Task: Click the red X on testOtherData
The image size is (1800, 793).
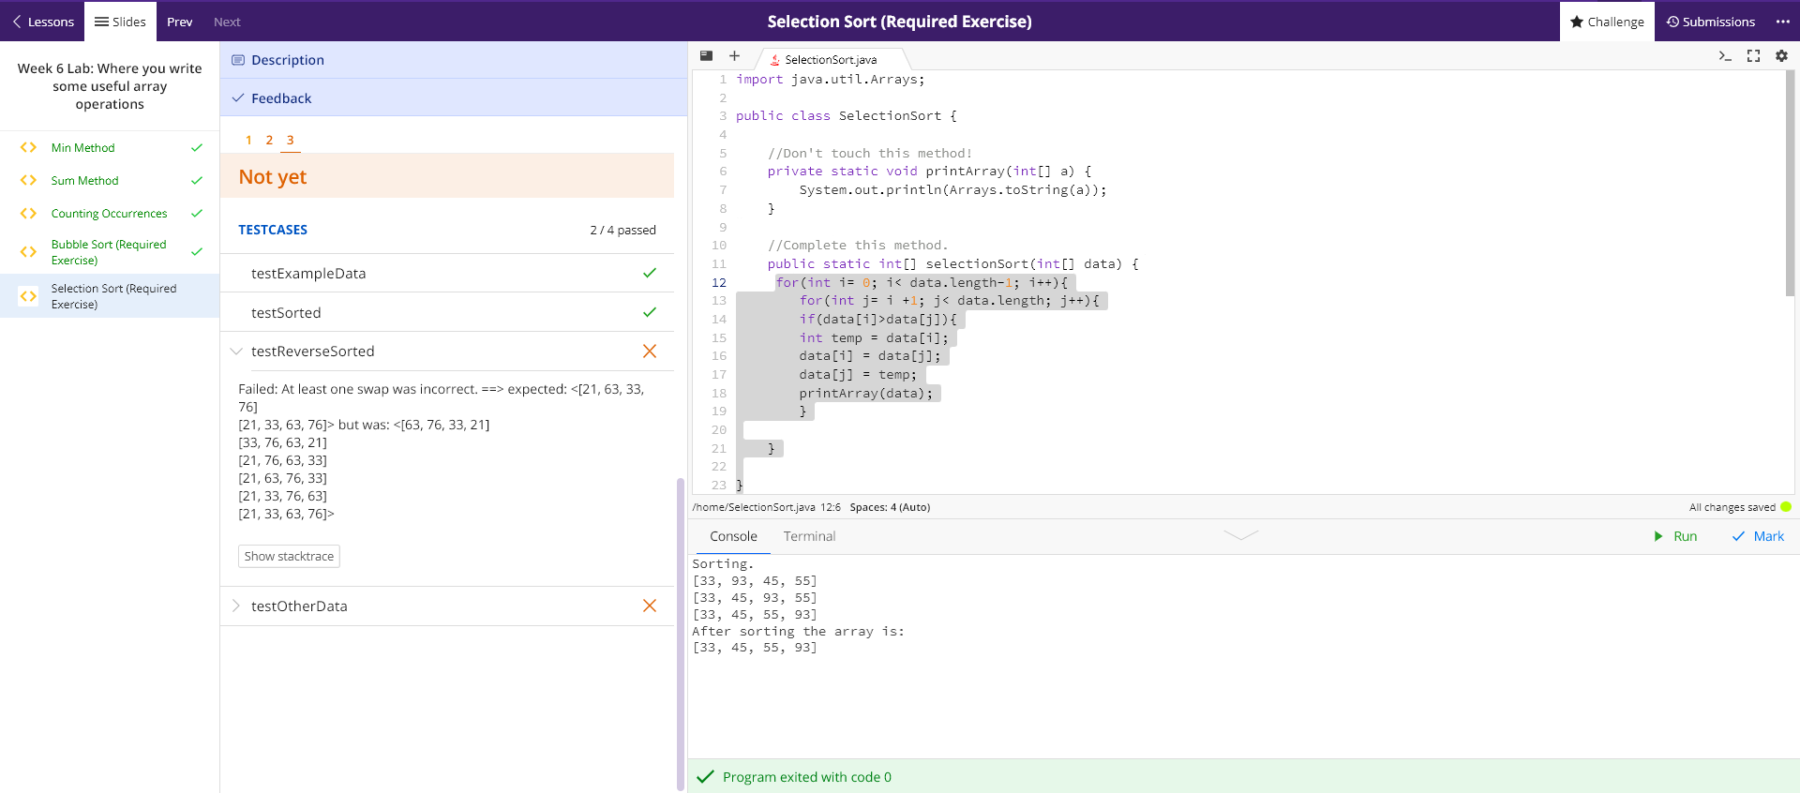Action: click(x=650, y=606)
